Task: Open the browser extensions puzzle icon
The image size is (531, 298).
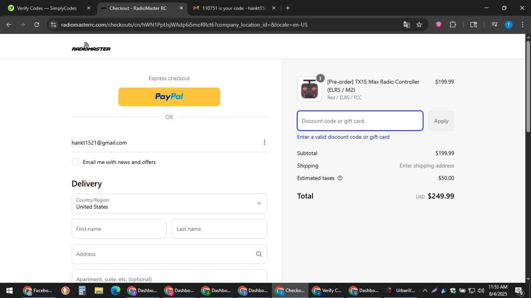Action: (x=453, y=24)
